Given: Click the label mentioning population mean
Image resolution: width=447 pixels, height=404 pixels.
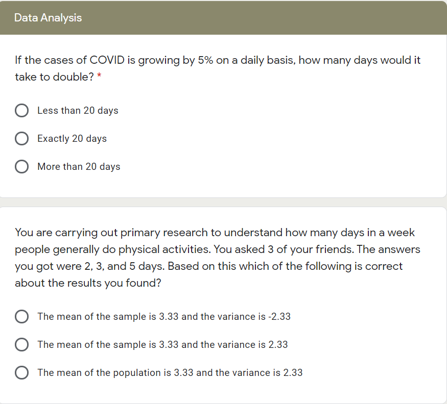Looking at the screenshot, I should click(x=170, y=372).
